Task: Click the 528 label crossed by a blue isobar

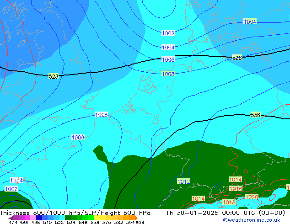Action: 237,58
